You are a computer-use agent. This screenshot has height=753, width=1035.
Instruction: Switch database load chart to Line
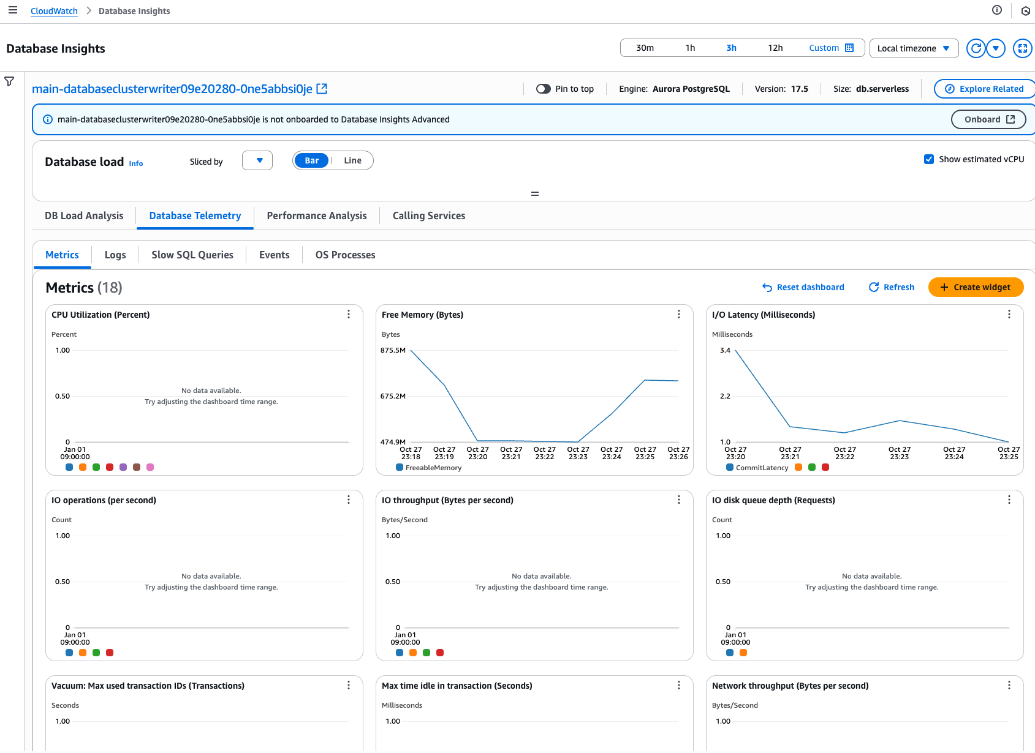[x=352, y=160]
